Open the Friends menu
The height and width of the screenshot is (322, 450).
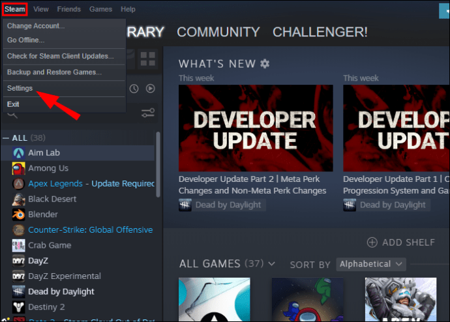coord(69,9)
